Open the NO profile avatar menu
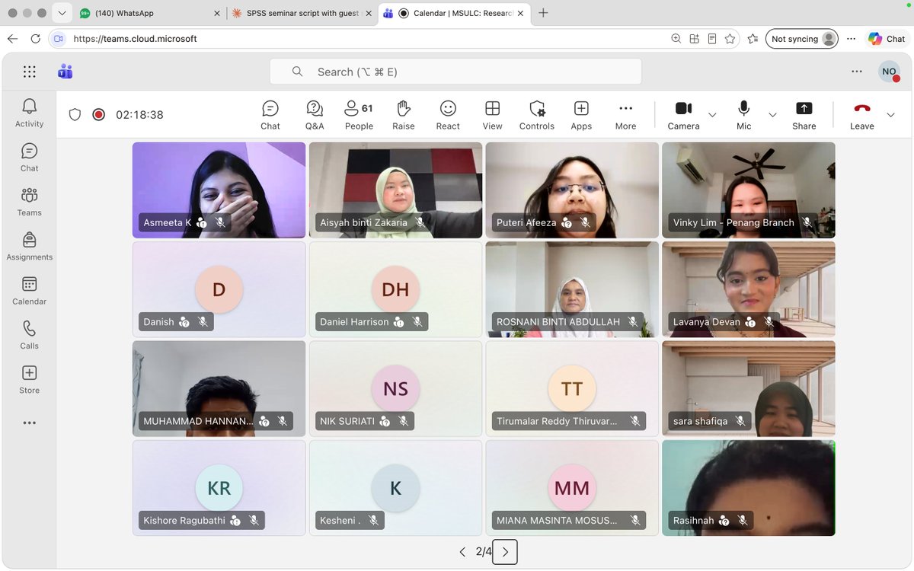Image resolution: width=914 pixels, height=571 pixels. tap(889, 72)
